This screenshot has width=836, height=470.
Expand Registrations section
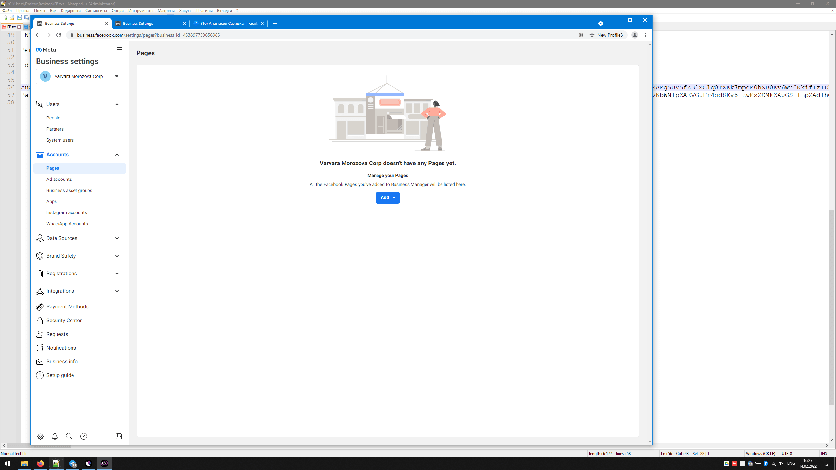[117, 274]
